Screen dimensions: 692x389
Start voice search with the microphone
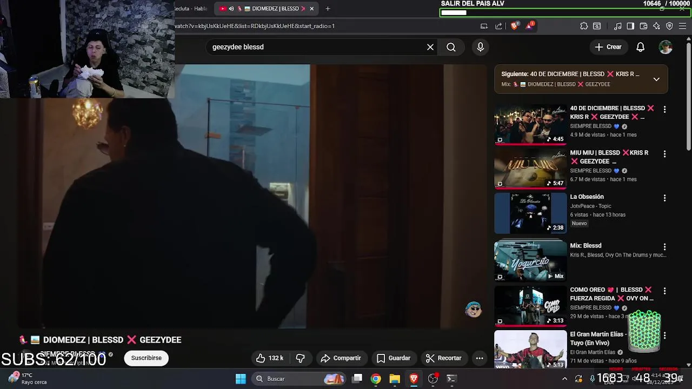tap(481, 47)
